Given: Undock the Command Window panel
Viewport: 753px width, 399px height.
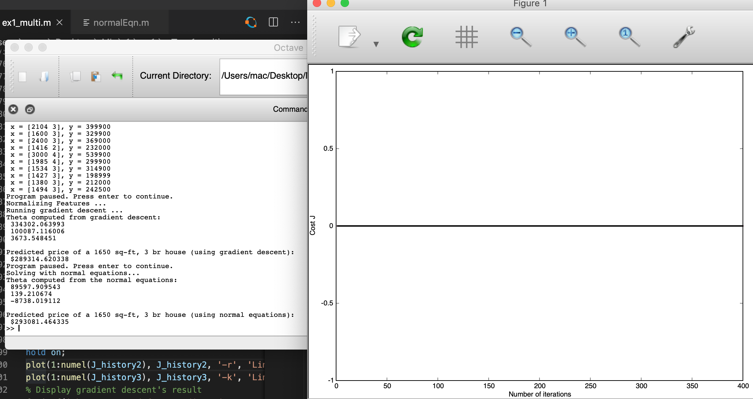Looking at the screenshot, I should (x=30, y=109).
